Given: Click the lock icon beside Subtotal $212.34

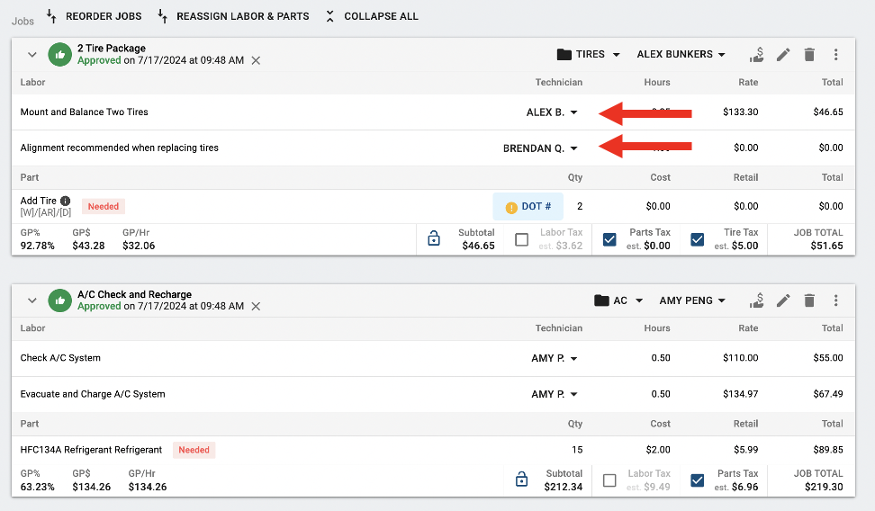Looking at the screenshot, I should 521,480.
